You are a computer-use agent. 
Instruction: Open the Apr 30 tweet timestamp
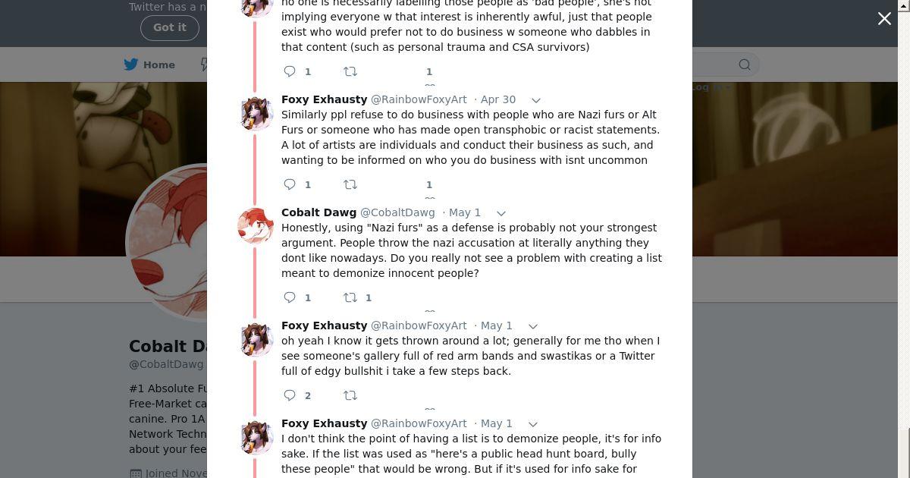(497, 99)
